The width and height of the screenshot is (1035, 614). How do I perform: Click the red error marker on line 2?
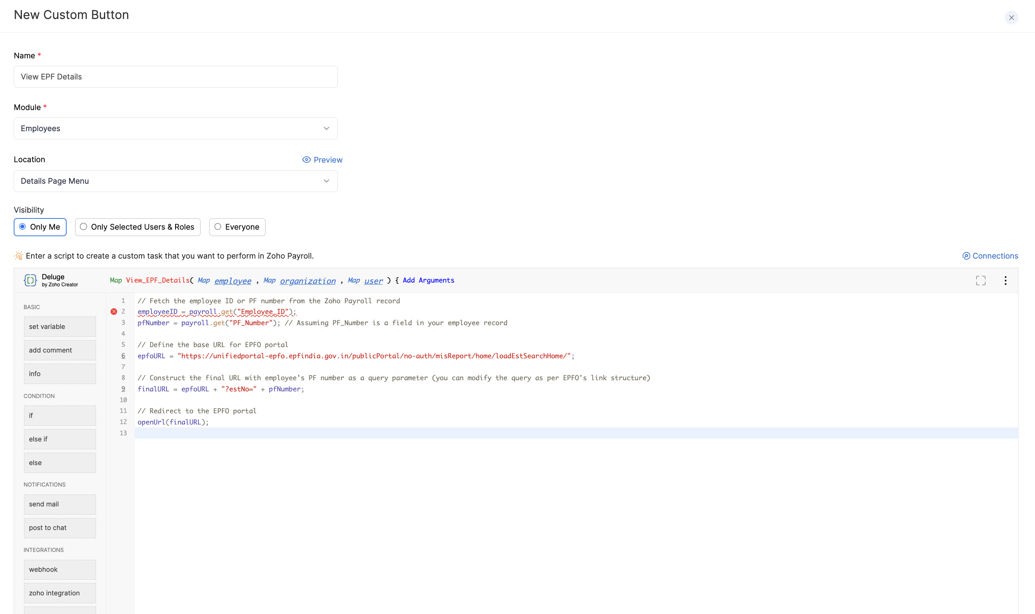coord(114,312)
